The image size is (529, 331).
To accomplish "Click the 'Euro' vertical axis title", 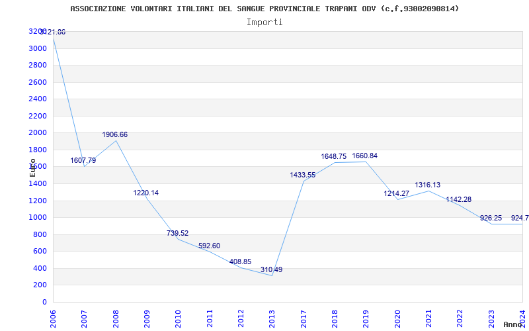I will click(x=32, y=167).
